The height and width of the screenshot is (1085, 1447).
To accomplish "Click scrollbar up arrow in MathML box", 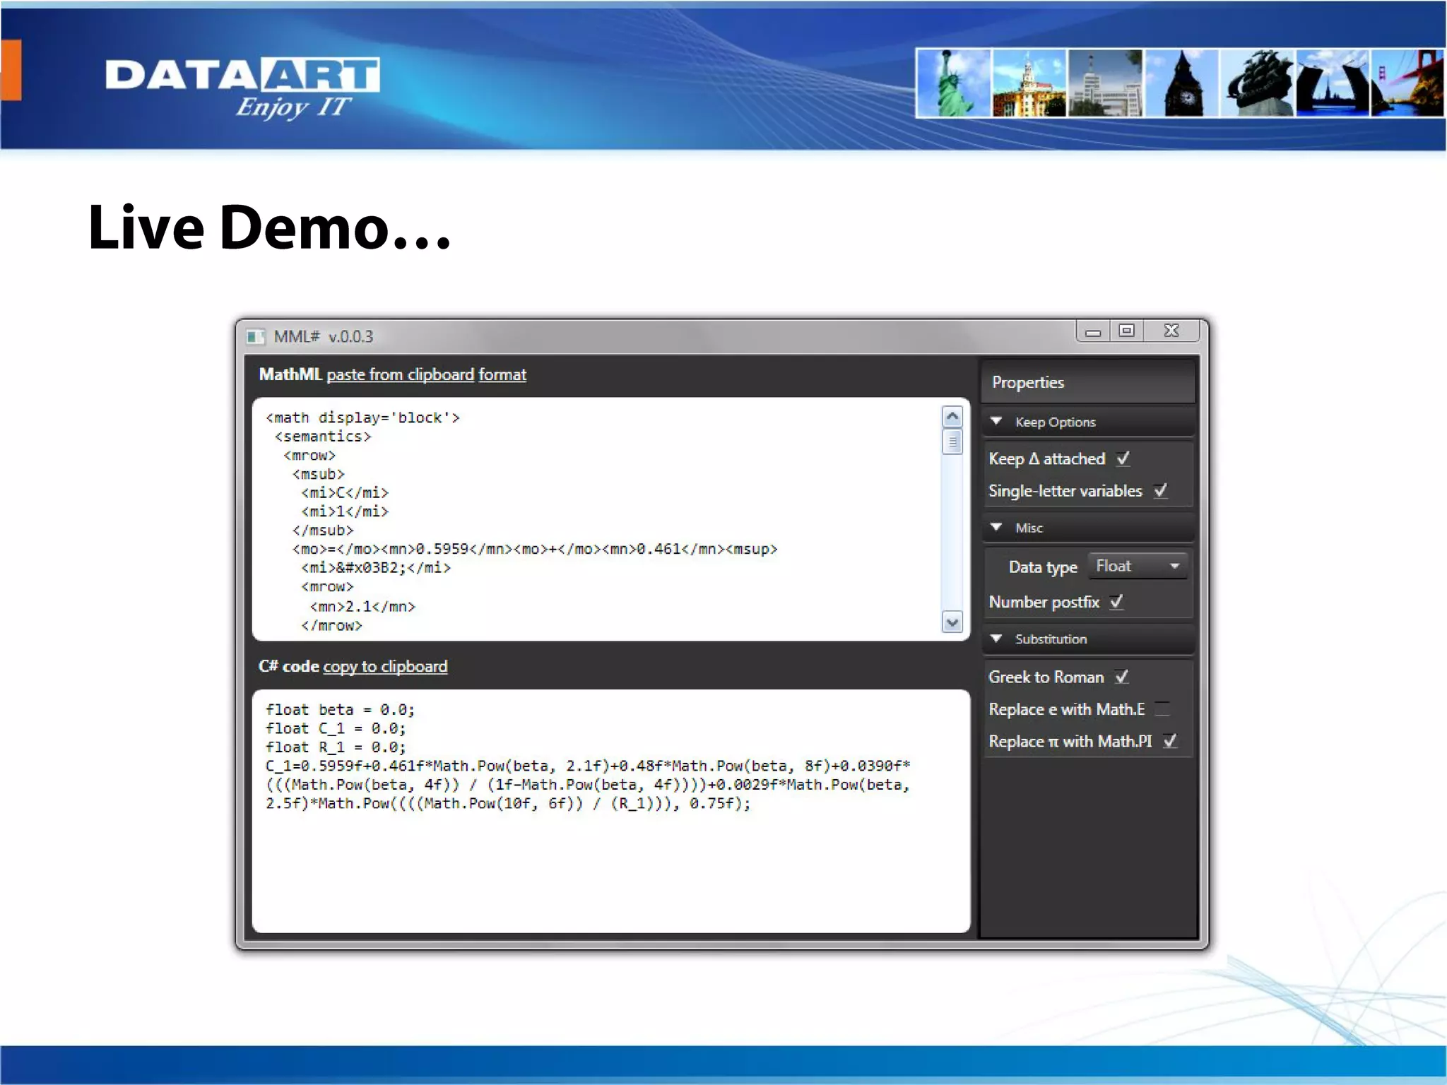I will (x=952, y=417).
